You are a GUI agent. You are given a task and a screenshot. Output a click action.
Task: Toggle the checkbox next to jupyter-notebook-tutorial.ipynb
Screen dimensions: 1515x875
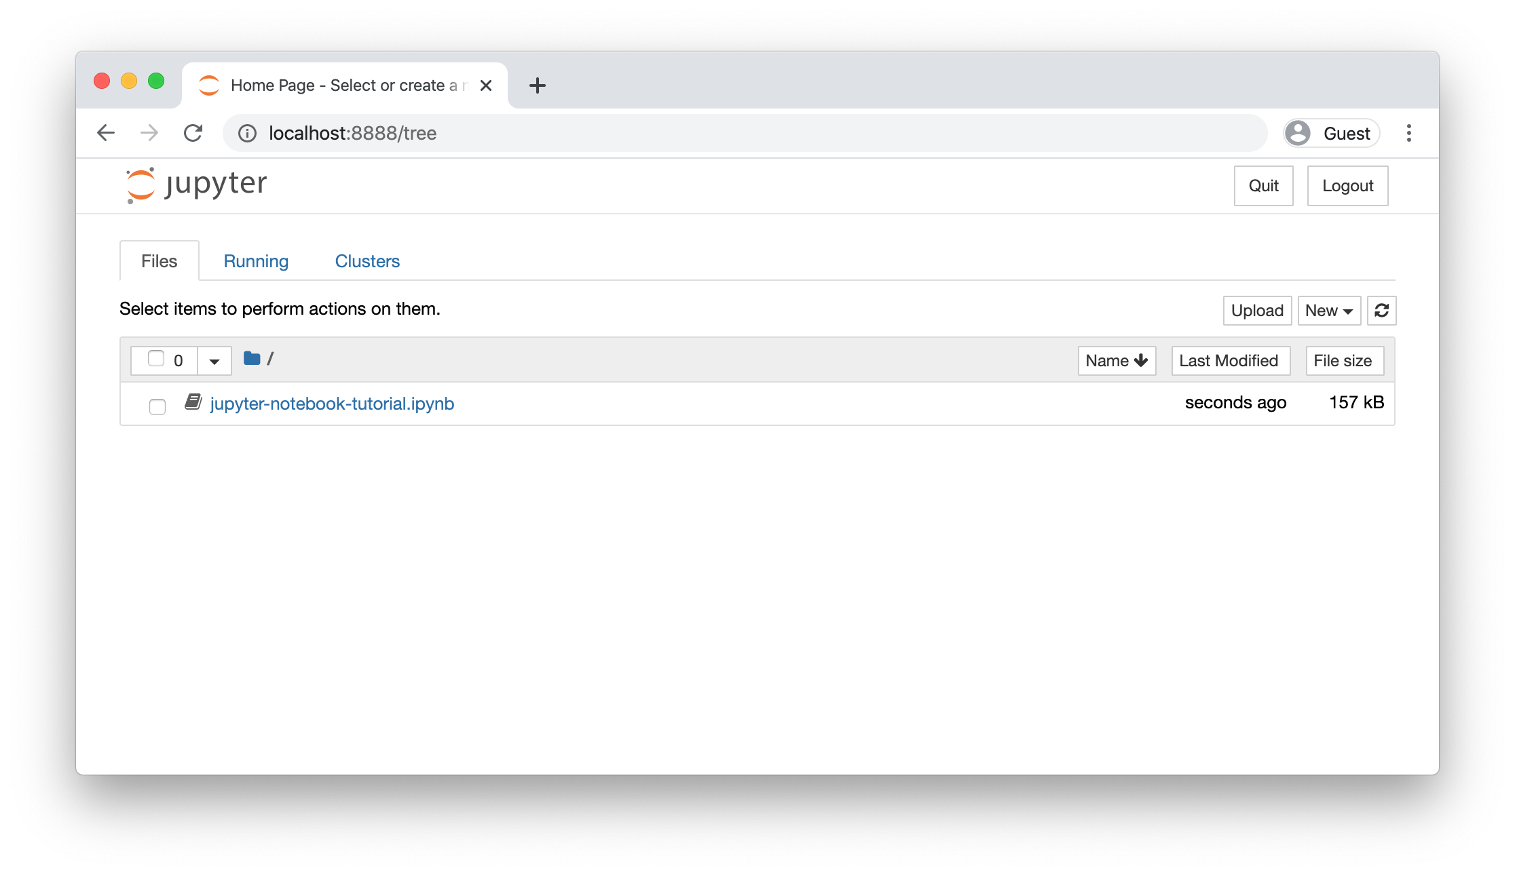[x=157, y=404]
